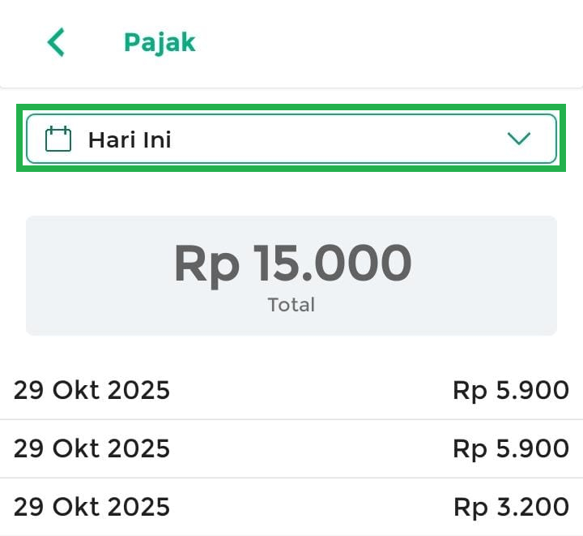Click the second Rp 5.900 amount

point(510,448)
